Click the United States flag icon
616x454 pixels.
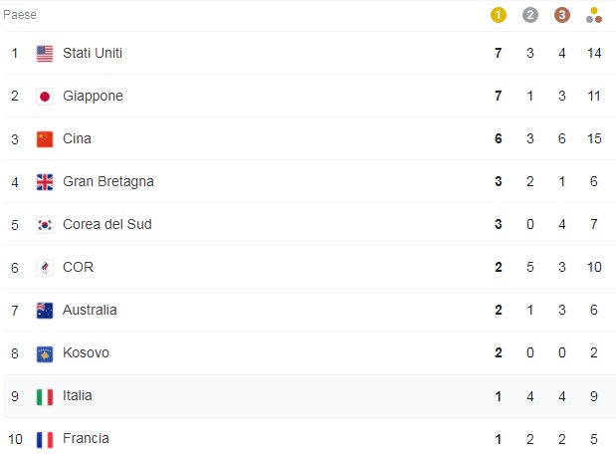(x=45, y=54)
